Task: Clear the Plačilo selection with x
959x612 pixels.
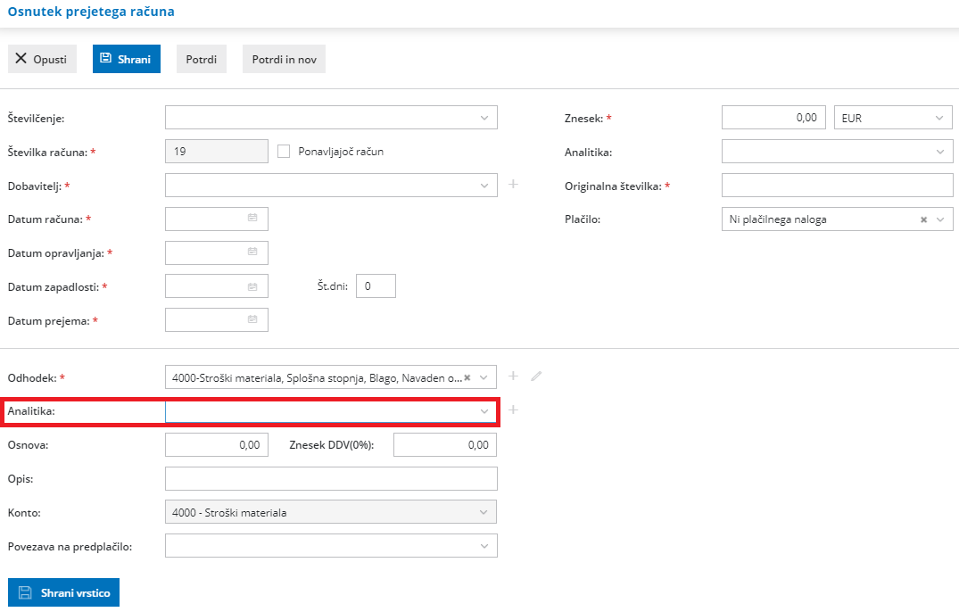Action: coord(923,219)
